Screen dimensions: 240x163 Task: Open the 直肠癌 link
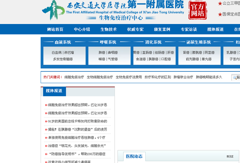(147, 52)
